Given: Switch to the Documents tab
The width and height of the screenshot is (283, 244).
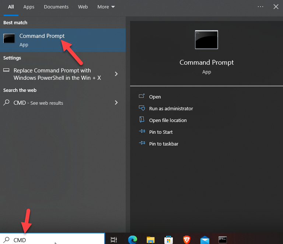Looking at the screenshot, I should pyautogui.click(x=56, y=7).
